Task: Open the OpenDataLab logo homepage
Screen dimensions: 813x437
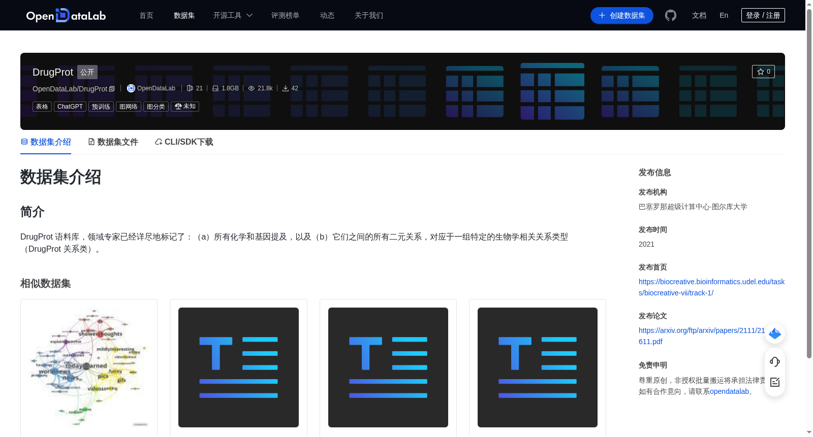Action: [66, 15]
